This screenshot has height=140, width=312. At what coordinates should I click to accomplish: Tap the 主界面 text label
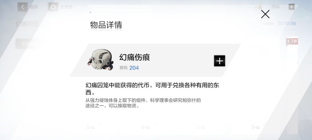[66, 7]
